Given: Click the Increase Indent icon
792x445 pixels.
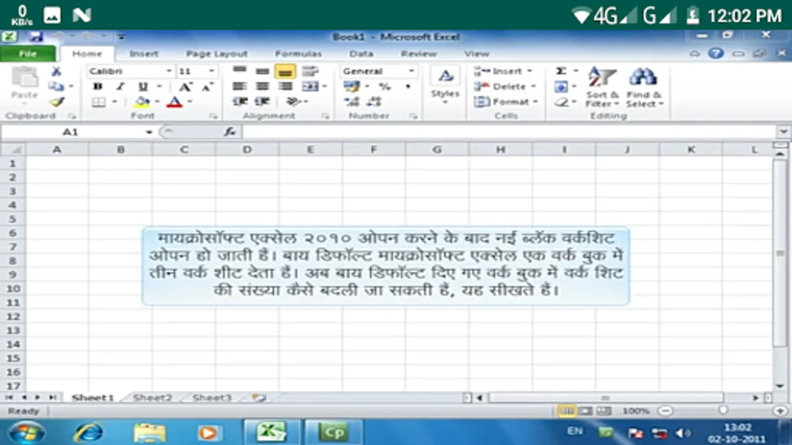Looking at the screenshot, I should pos(262,101).
